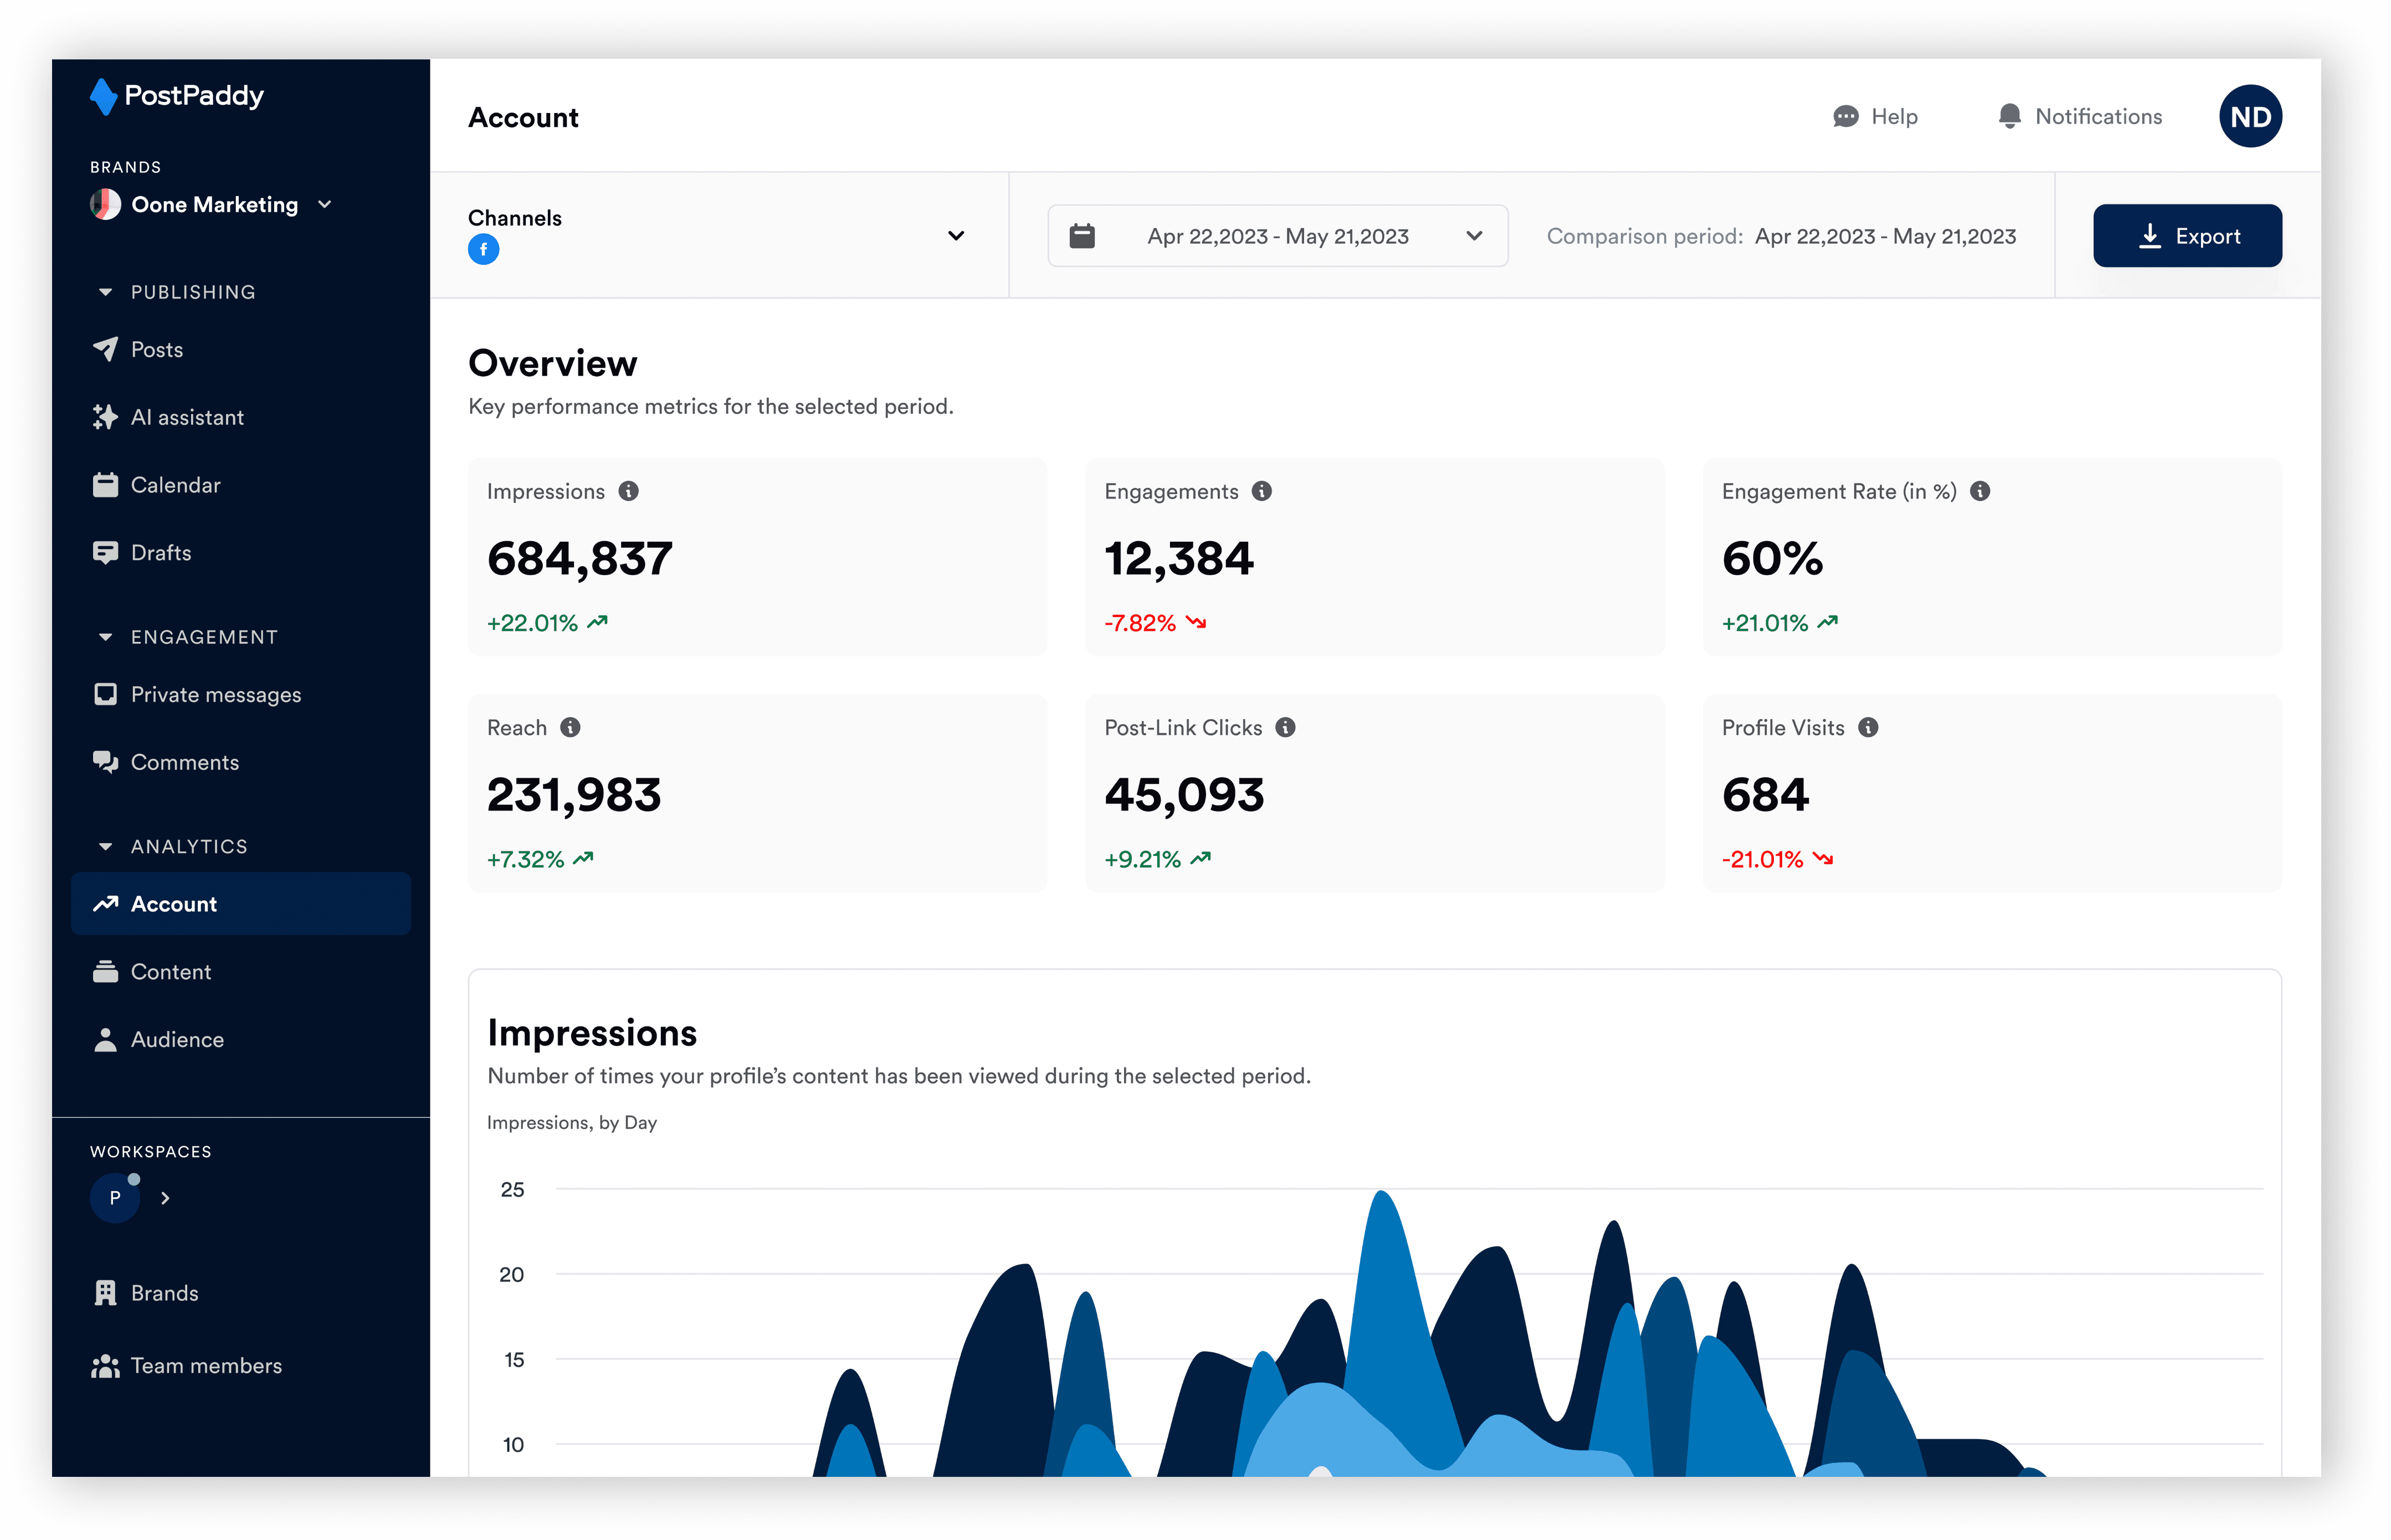2391x1540 pixels.
Task: Click the Post-Link Clicks info icon
Action: (x=1286, y=728)
